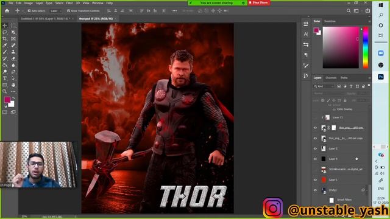Open the workspace switcher dropdown
The image size is (390, 219).
pyautogui.click(x=356, y=11)
